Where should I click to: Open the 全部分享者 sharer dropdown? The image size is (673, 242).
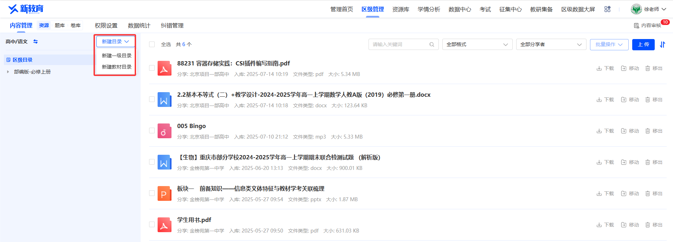coord(551,44)
